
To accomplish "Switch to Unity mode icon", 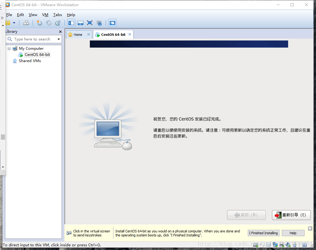I will point(99,23).
